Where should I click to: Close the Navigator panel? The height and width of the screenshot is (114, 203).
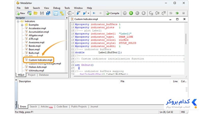pyautogui.click(x=67, y=18)
